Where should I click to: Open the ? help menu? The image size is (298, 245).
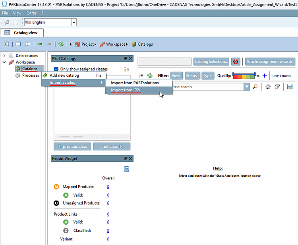click(x=43, y=13)
